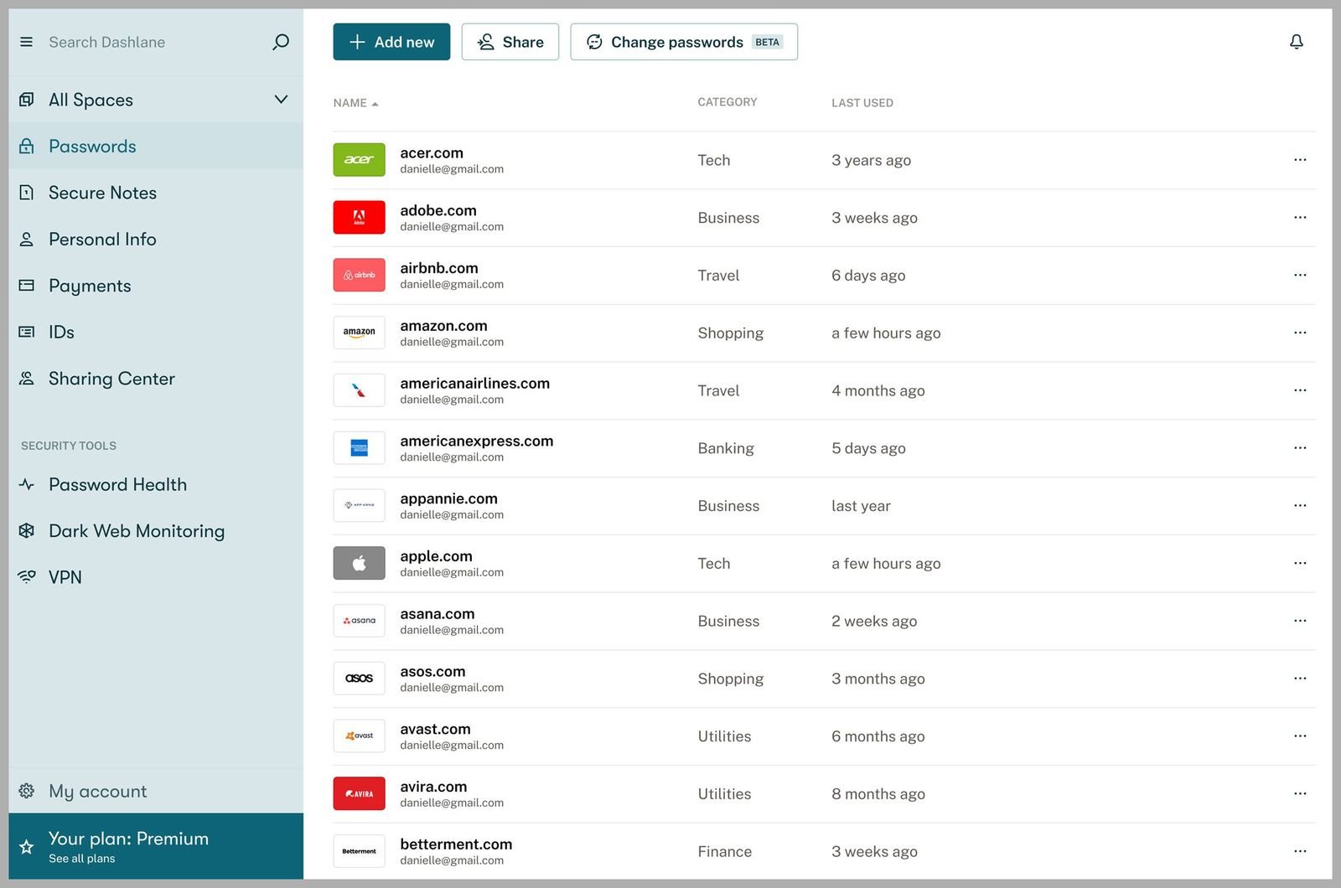1341x888 pixels.
Task: Click the acer.com logo thumbnail
Action: 359,160
